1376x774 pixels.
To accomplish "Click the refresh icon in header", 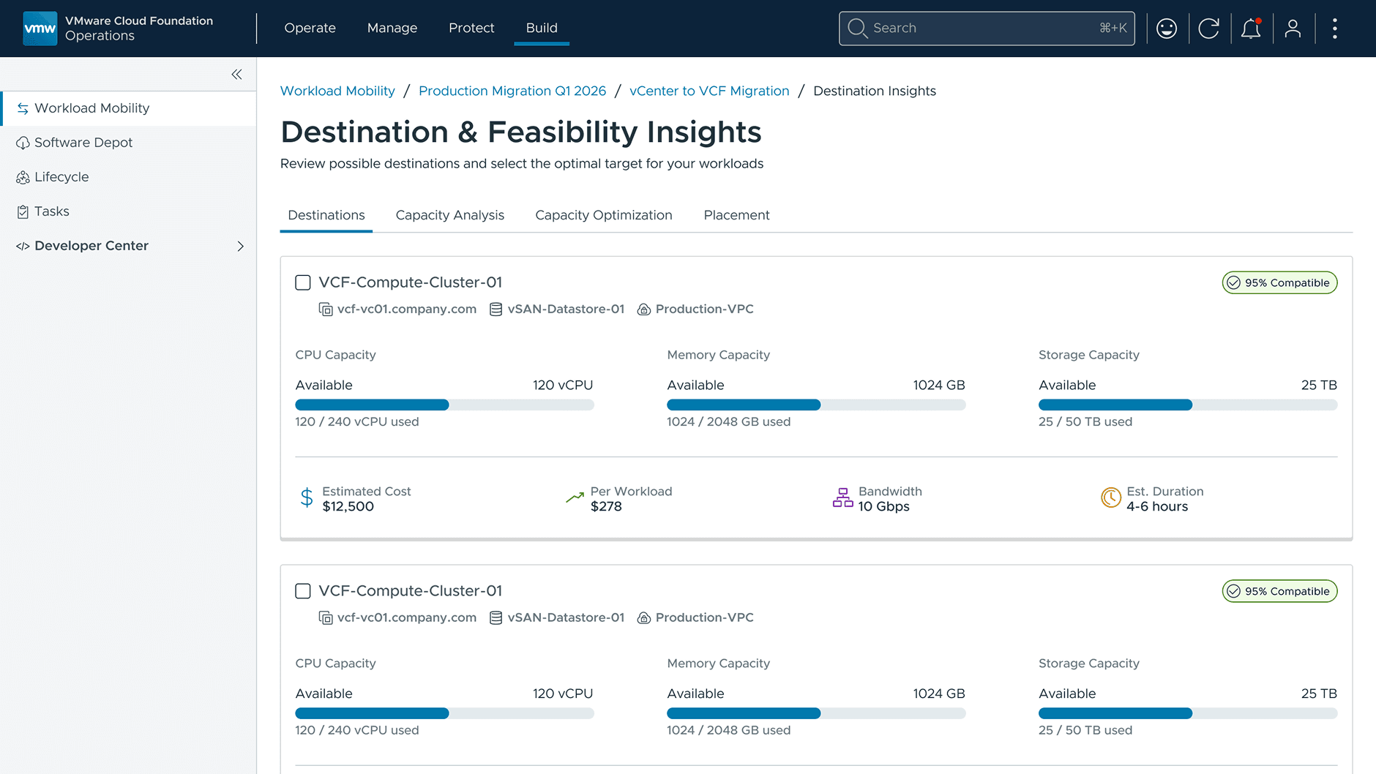I will click(x=1209, y=29).
